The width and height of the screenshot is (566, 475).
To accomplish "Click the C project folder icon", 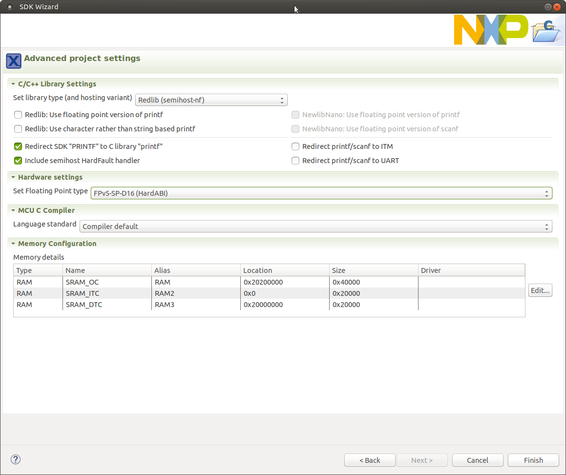I will click(x=546, y=31).
